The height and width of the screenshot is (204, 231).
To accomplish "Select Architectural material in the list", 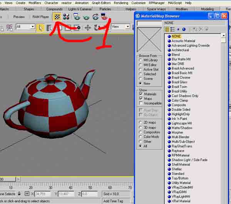I will point(180,50).
